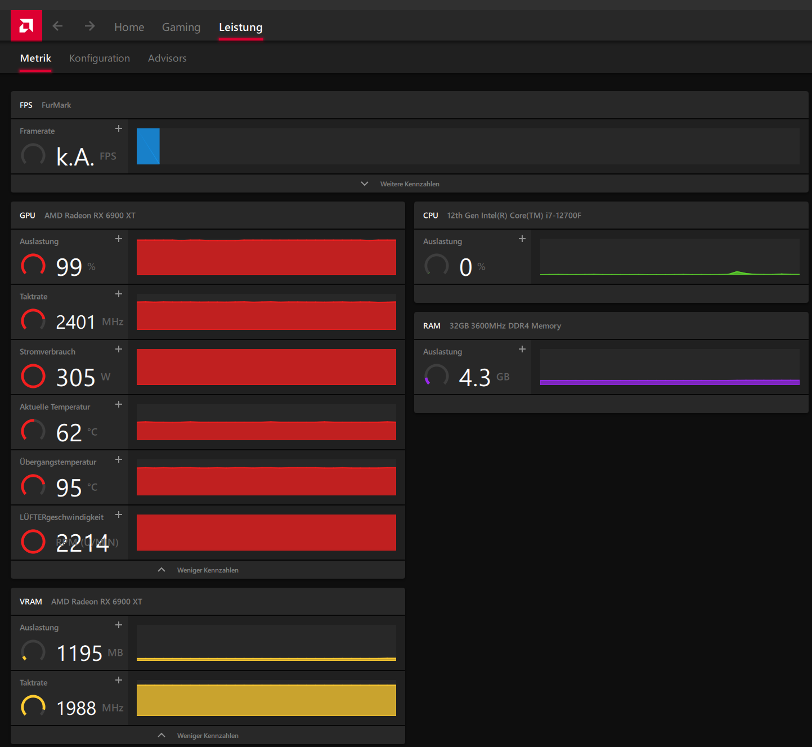Image resolution: width=812 pixels, height=747 pixels.
Task: Click plus icon for GPU Auslastung
Action: (x=119, y=239)
